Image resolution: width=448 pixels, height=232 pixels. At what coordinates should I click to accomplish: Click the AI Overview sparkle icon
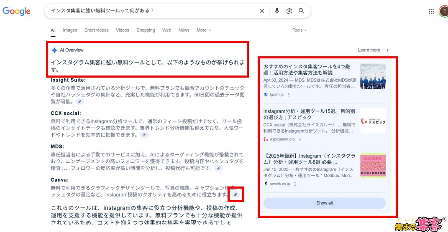[x=54, y=50]
